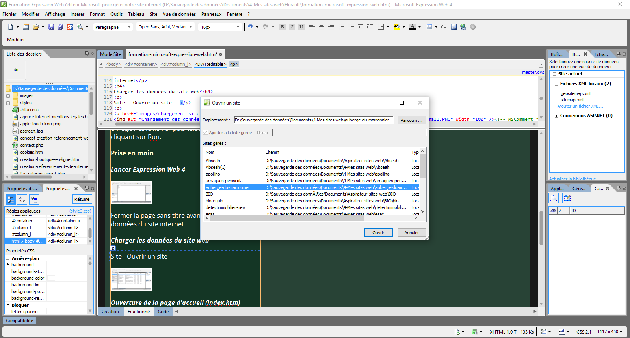Switch to the Code view tab
630x338 pixels.
tap(163, 312)
